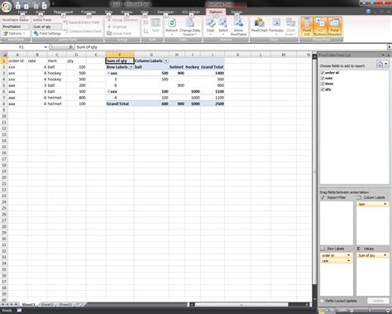Open item field dropdown in Column Labels area
This screenshot has height=314, width=392.
(x=385, y=204)
